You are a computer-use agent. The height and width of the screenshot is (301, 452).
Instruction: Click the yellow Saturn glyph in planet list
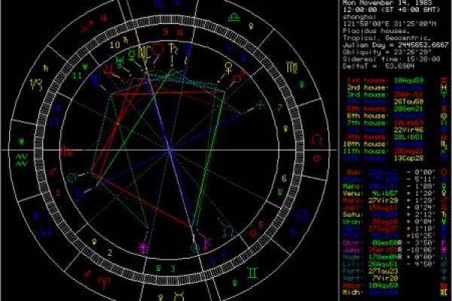(444, 214)
